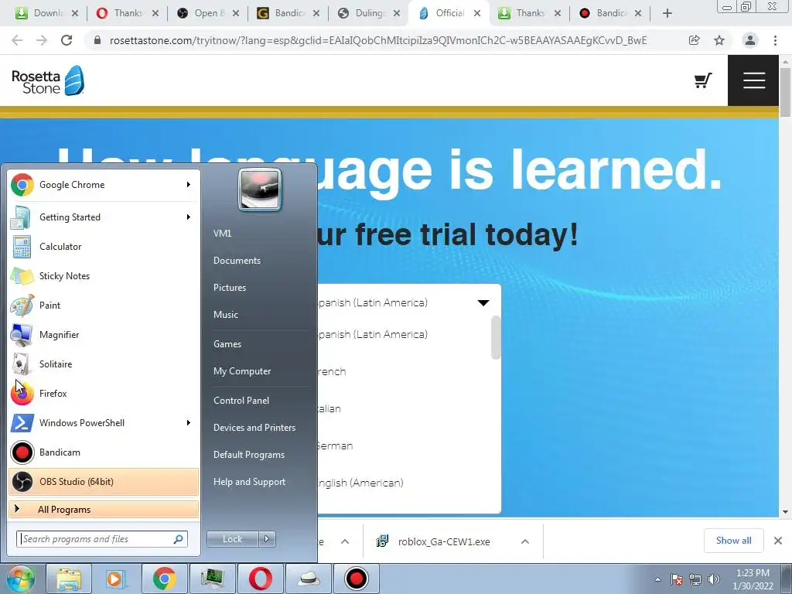Open Default Programs
This screenshot has height=594, width=792.
coord(248,455)
